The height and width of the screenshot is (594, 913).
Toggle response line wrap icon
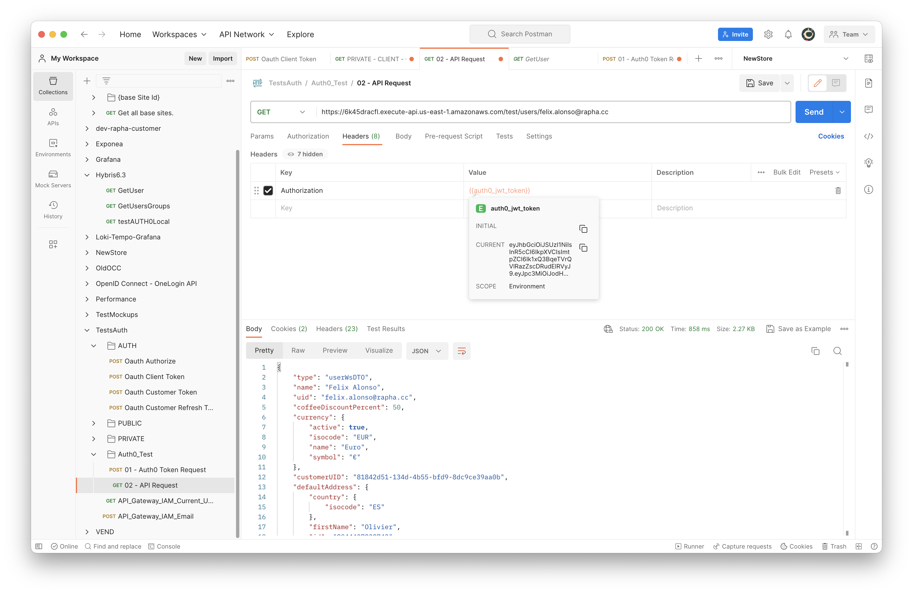click(461, 351)
